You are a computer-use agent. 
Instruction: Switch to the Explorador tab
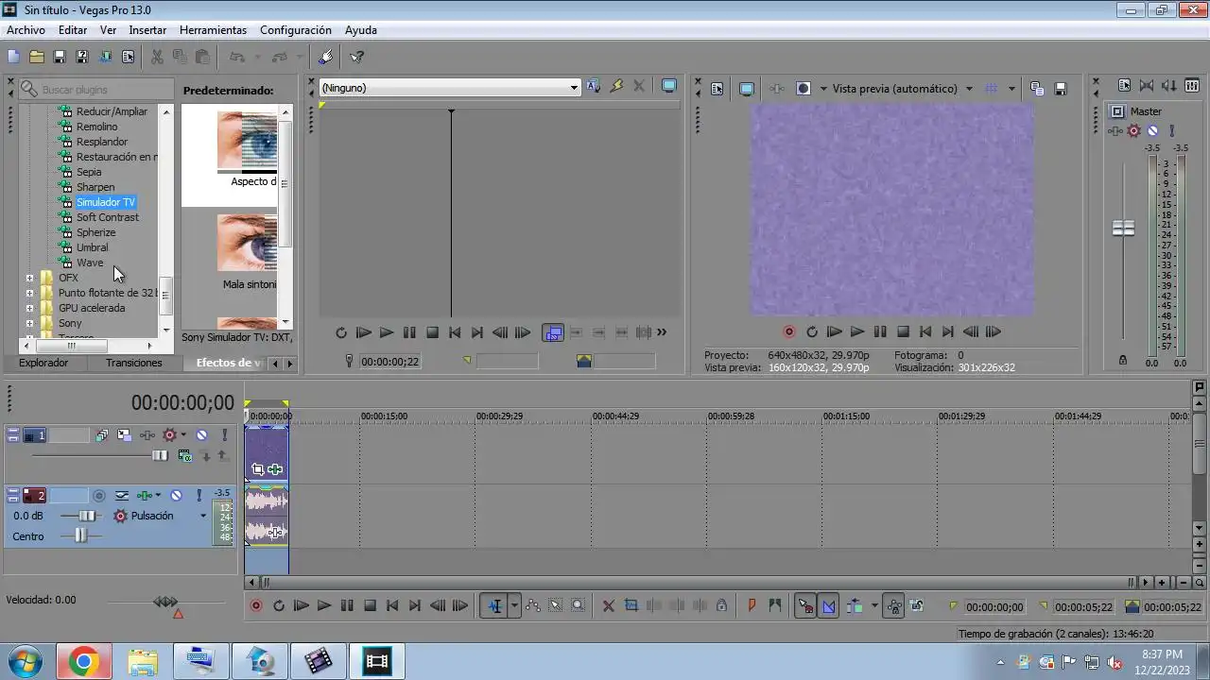[x=43, y=363]
